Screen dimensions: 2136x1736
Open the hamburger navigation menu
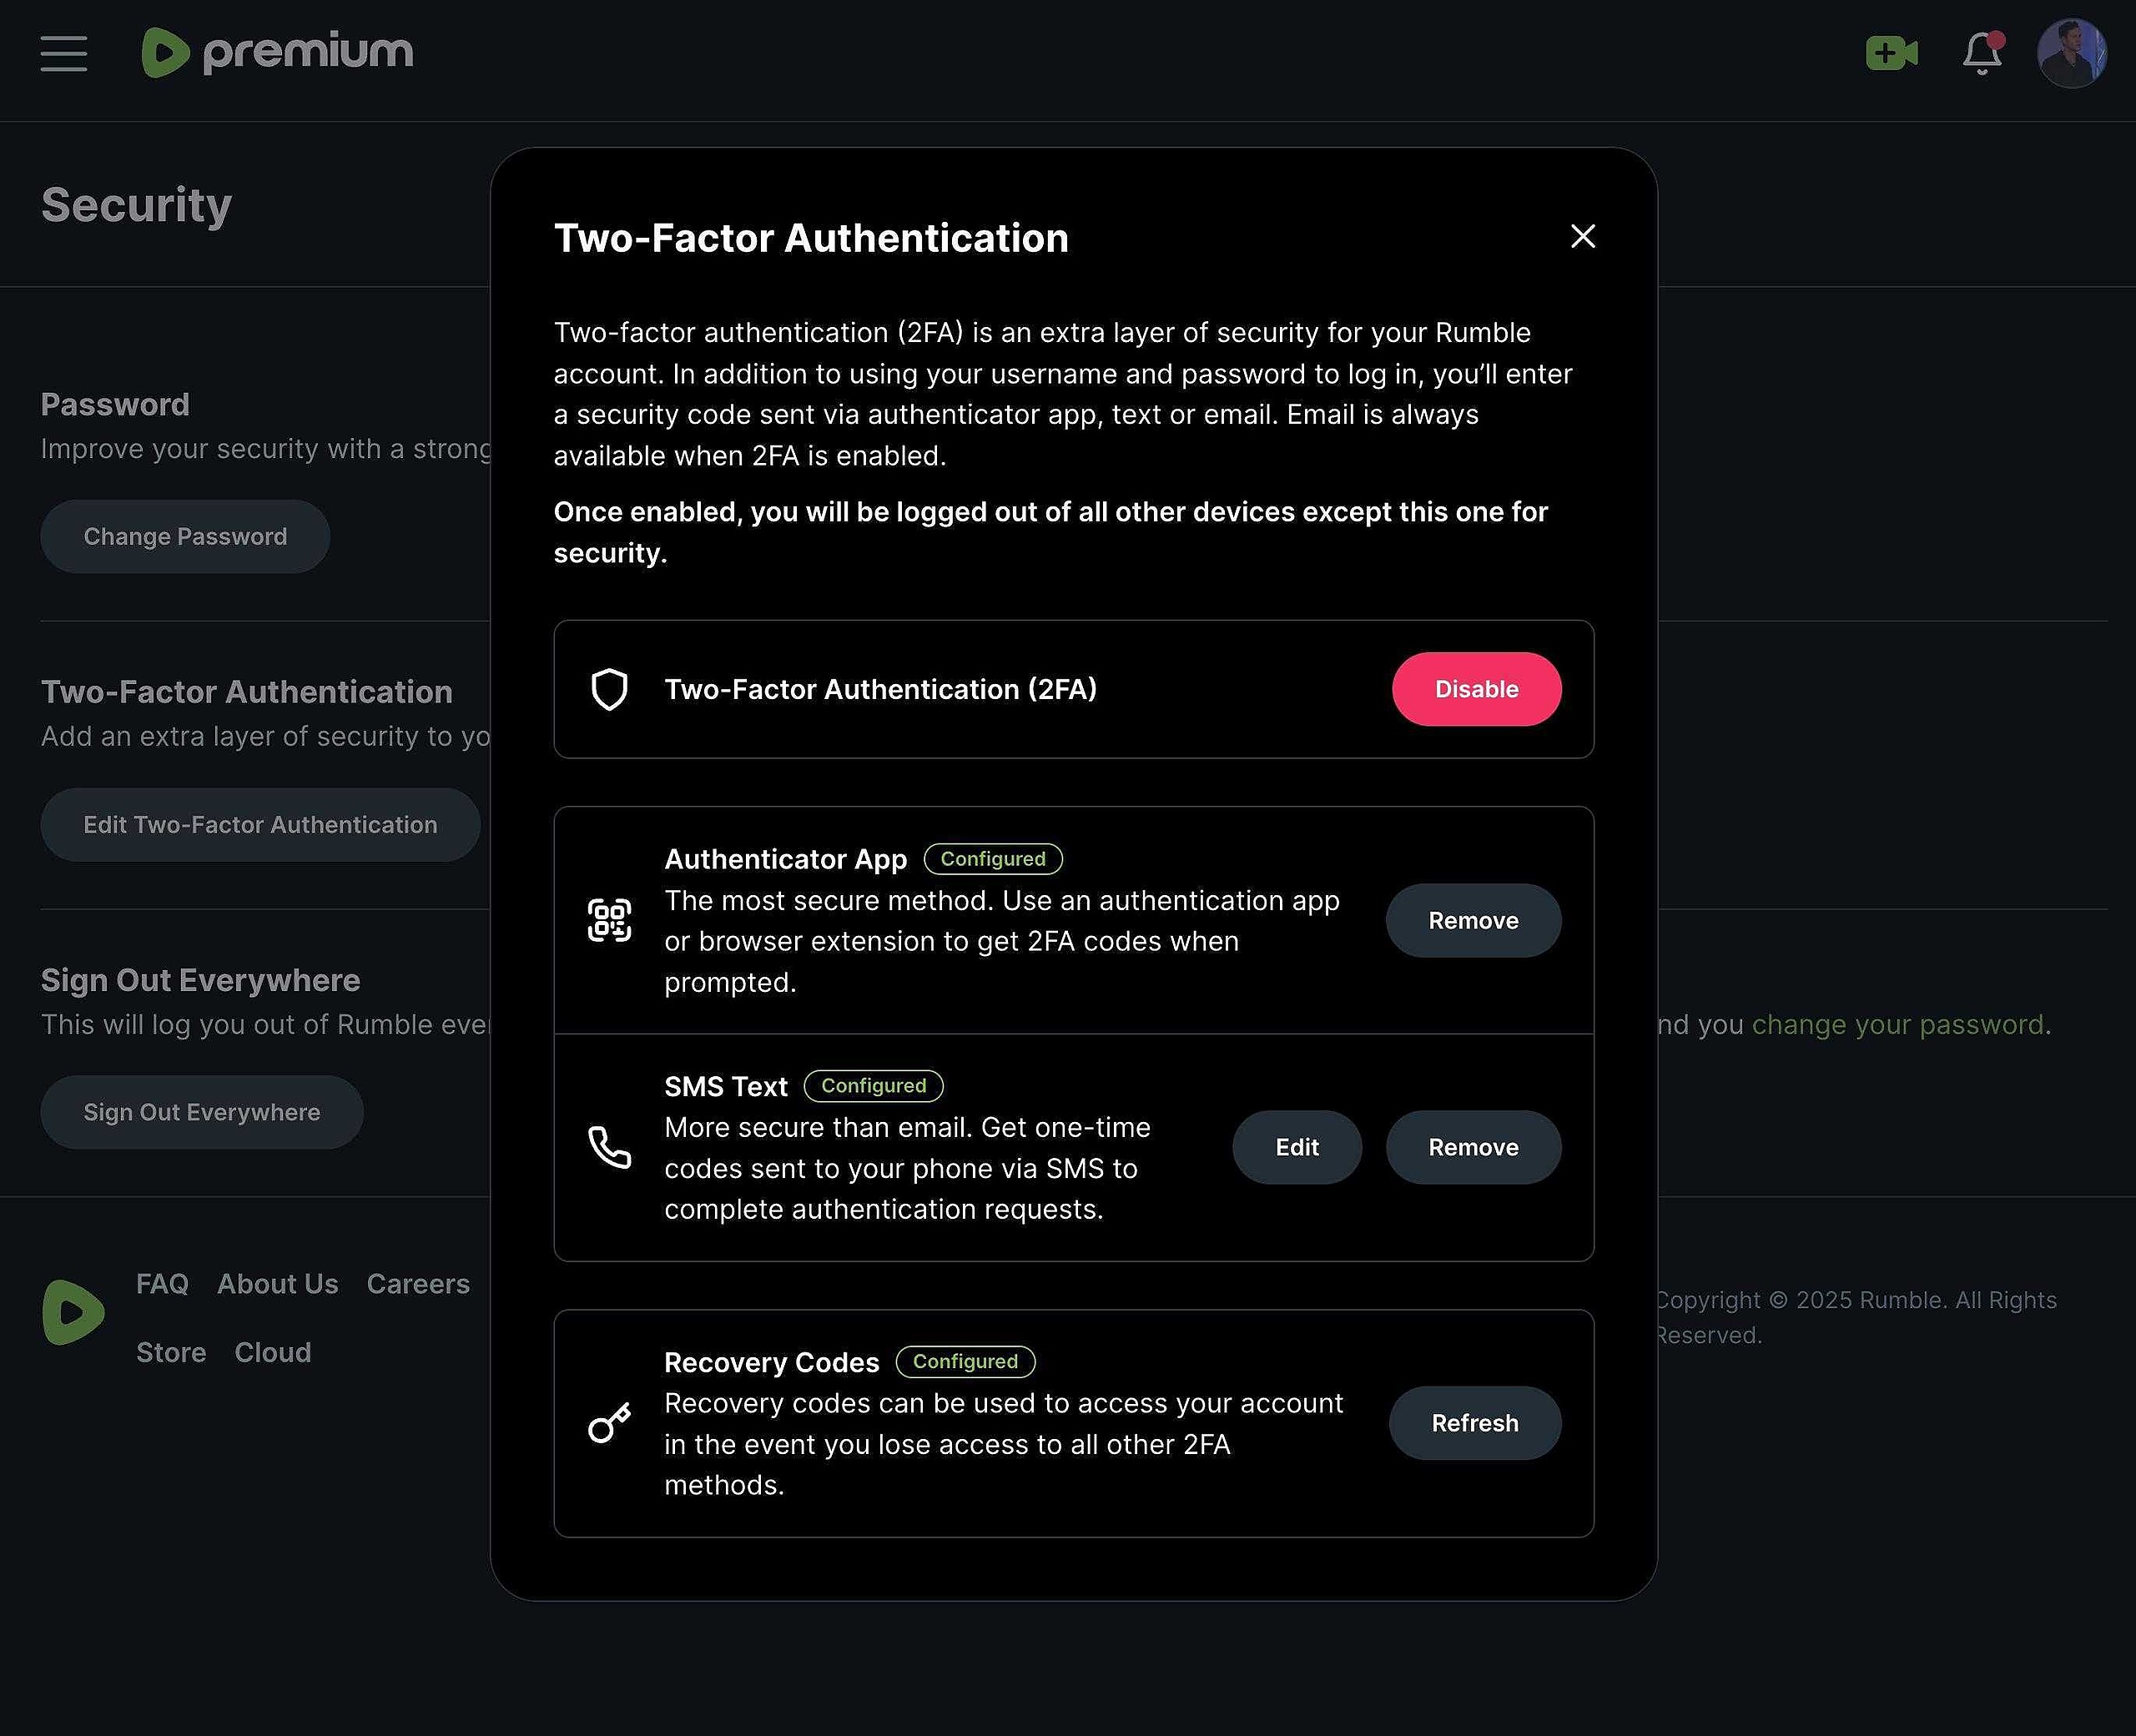[64, 53]
